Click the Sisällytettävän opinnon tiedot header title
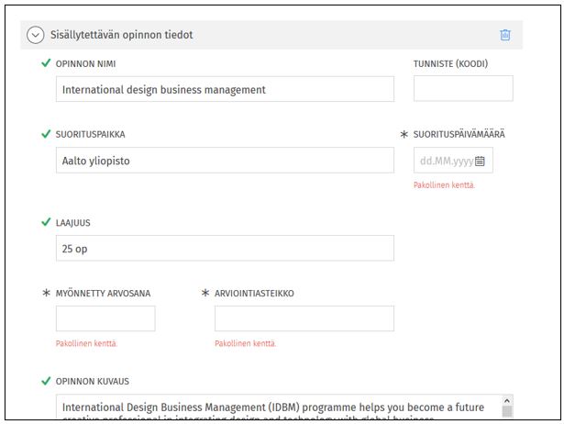Image resolution: width=564 pixels, height=424 pixels. coord(121,35)
